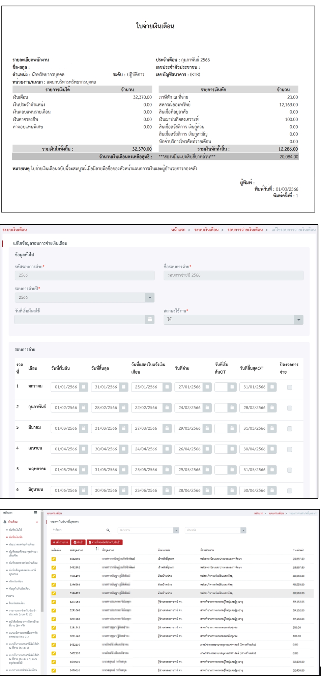The width and height of the screenshot is (322, 676).
Task: Check ปิดงวดการจ่าย box for พฤษภาคม row
Action: (x=290, y=470)
